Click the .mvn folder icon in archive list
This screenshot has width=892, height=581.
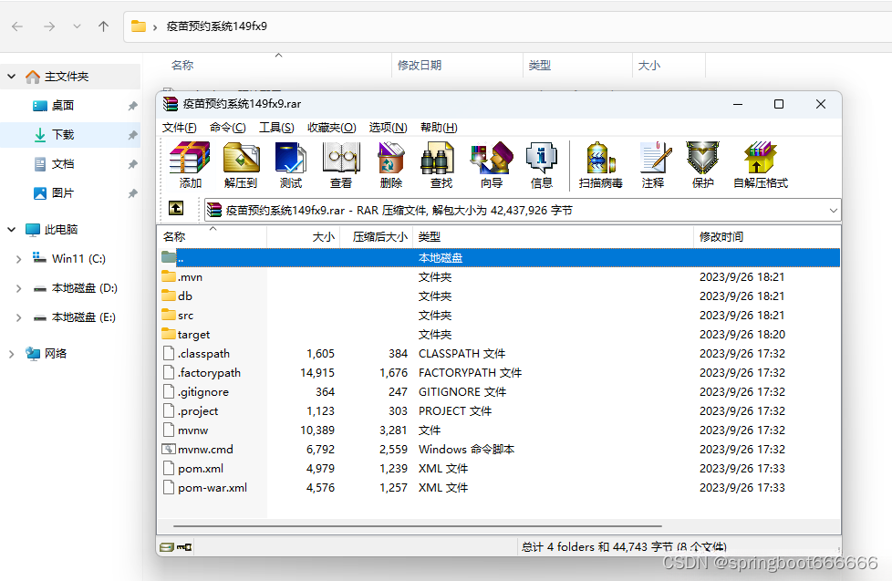point(169,276)
